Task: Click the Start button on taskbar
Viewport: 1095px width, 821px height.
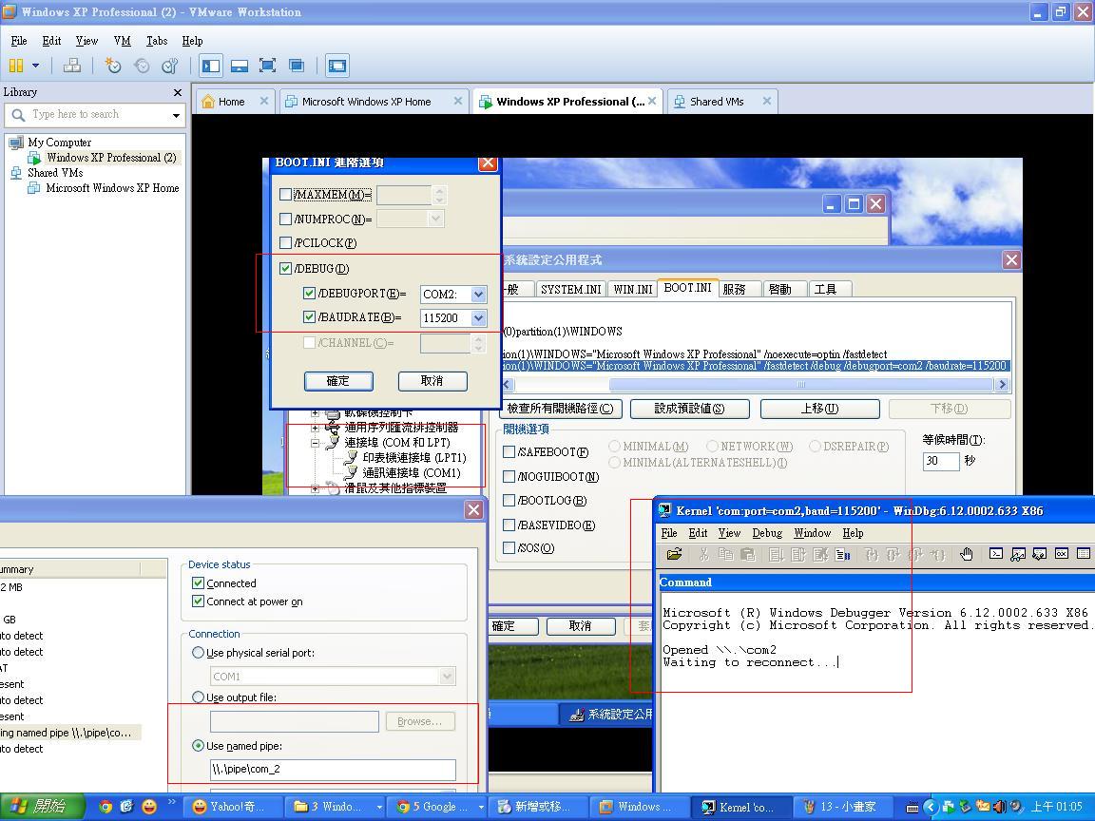Action: coord(41,807)
